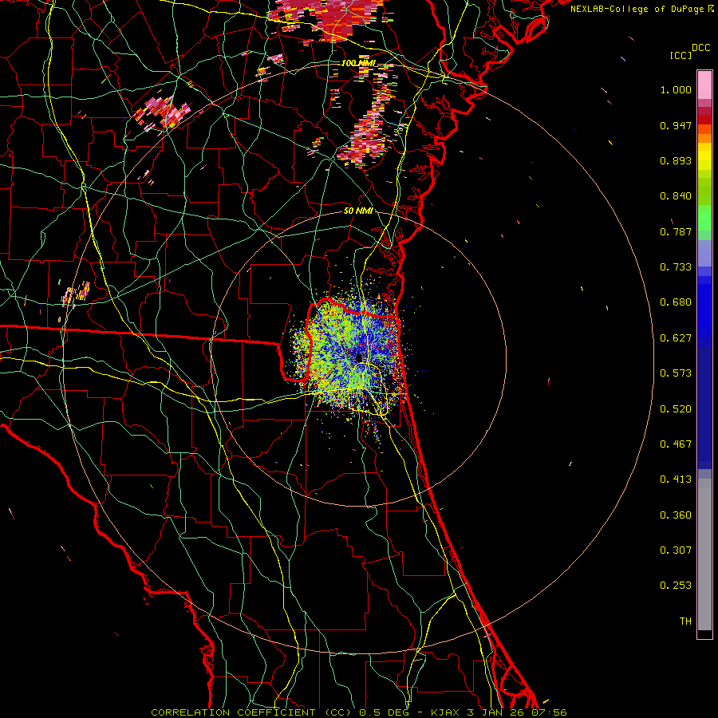Image resolution: width=718 pixels, height=718 pixels.
Task: Click the DCC product label
Action: [x=700, y=48]
